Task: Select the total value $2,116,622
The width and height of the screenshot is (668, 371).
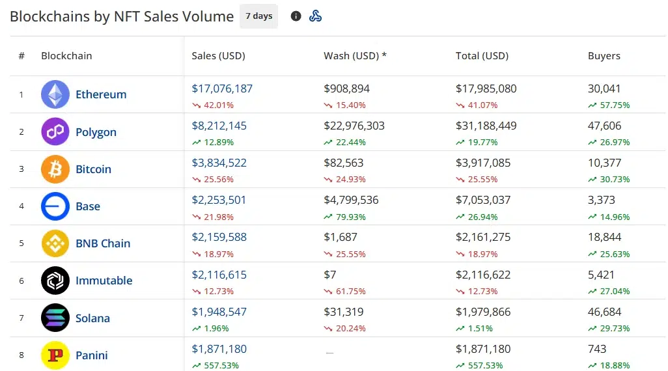Action: pyautogui.click(x=483, y=275)
